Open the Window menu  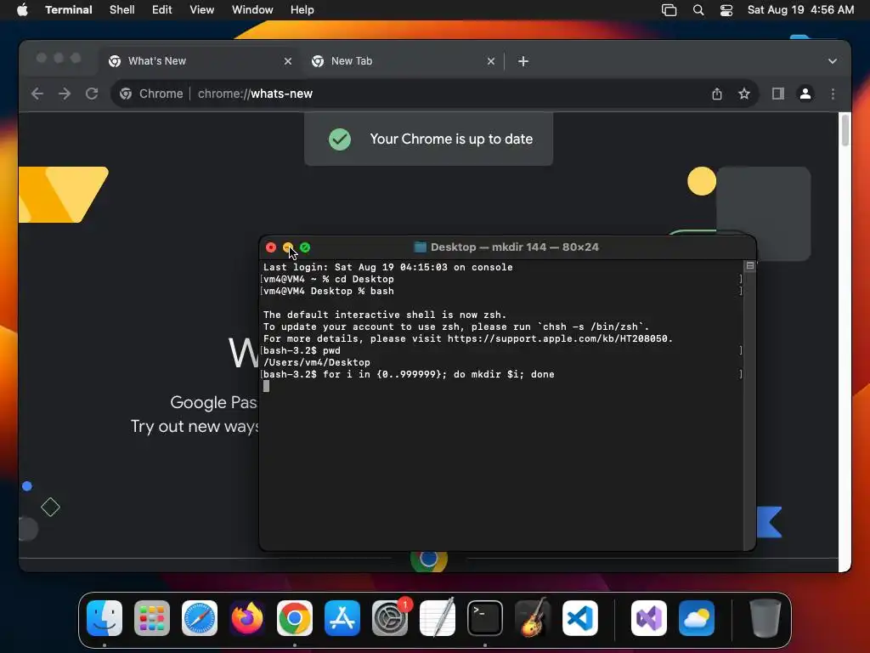pyautogui.click(x=251, y=9)
